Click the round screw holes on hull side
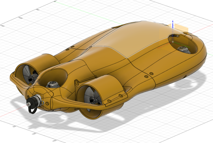The height and width of the screenshot is (143, 213). (149, 75)
